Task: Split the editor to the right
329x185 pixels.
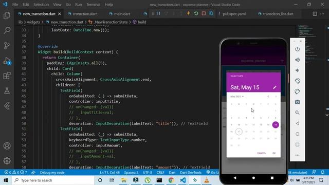Action: tap(315, 14)
